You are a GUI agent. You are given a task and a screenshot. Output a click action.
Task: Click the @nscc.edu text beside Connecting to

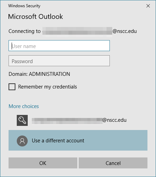tap(125, 31)
